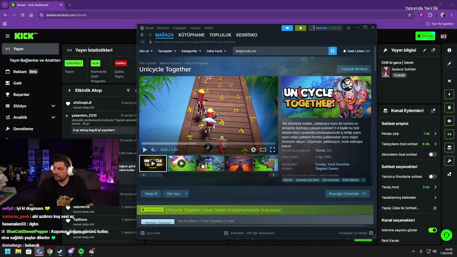Image resolution: width=457 pixels, height=257 pixels.
Task: Open the trailer video settings gear
Action: click(x=253, y=150)
